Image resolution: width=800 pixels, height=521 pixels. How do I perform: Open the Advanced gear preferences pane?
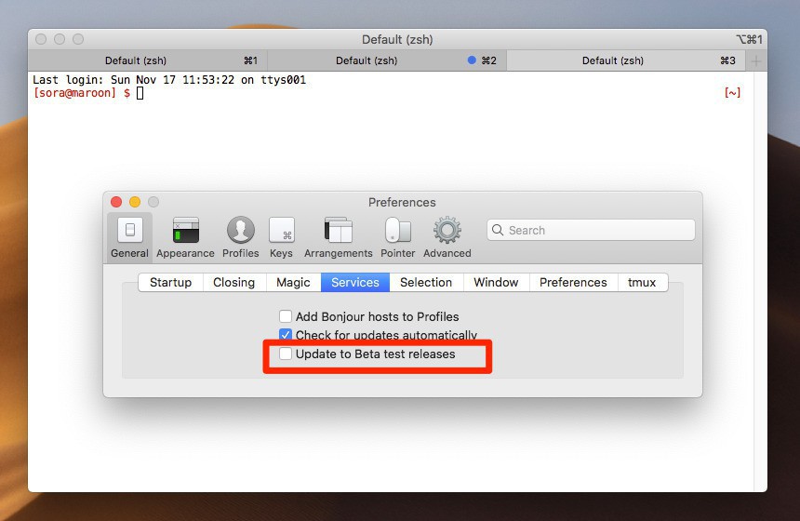447,237
